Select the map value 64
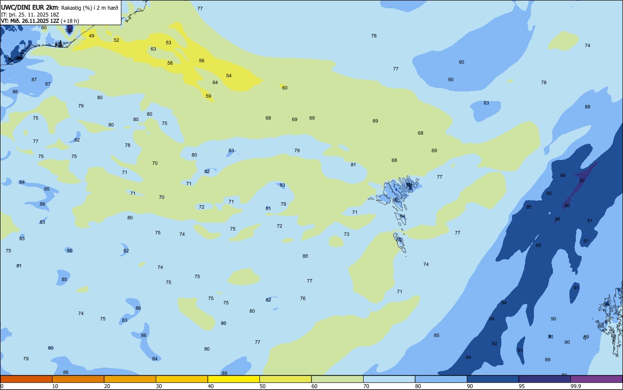Screen dimensions: 623x390 (x=215, y=83)
